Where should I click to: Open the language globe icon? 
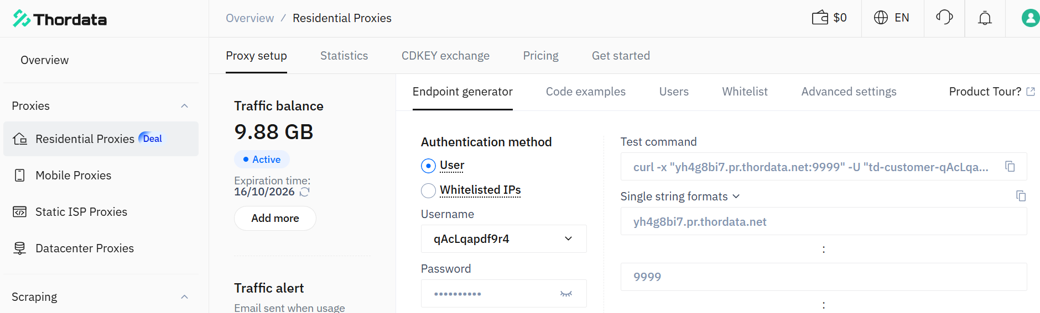coord(881,18)
